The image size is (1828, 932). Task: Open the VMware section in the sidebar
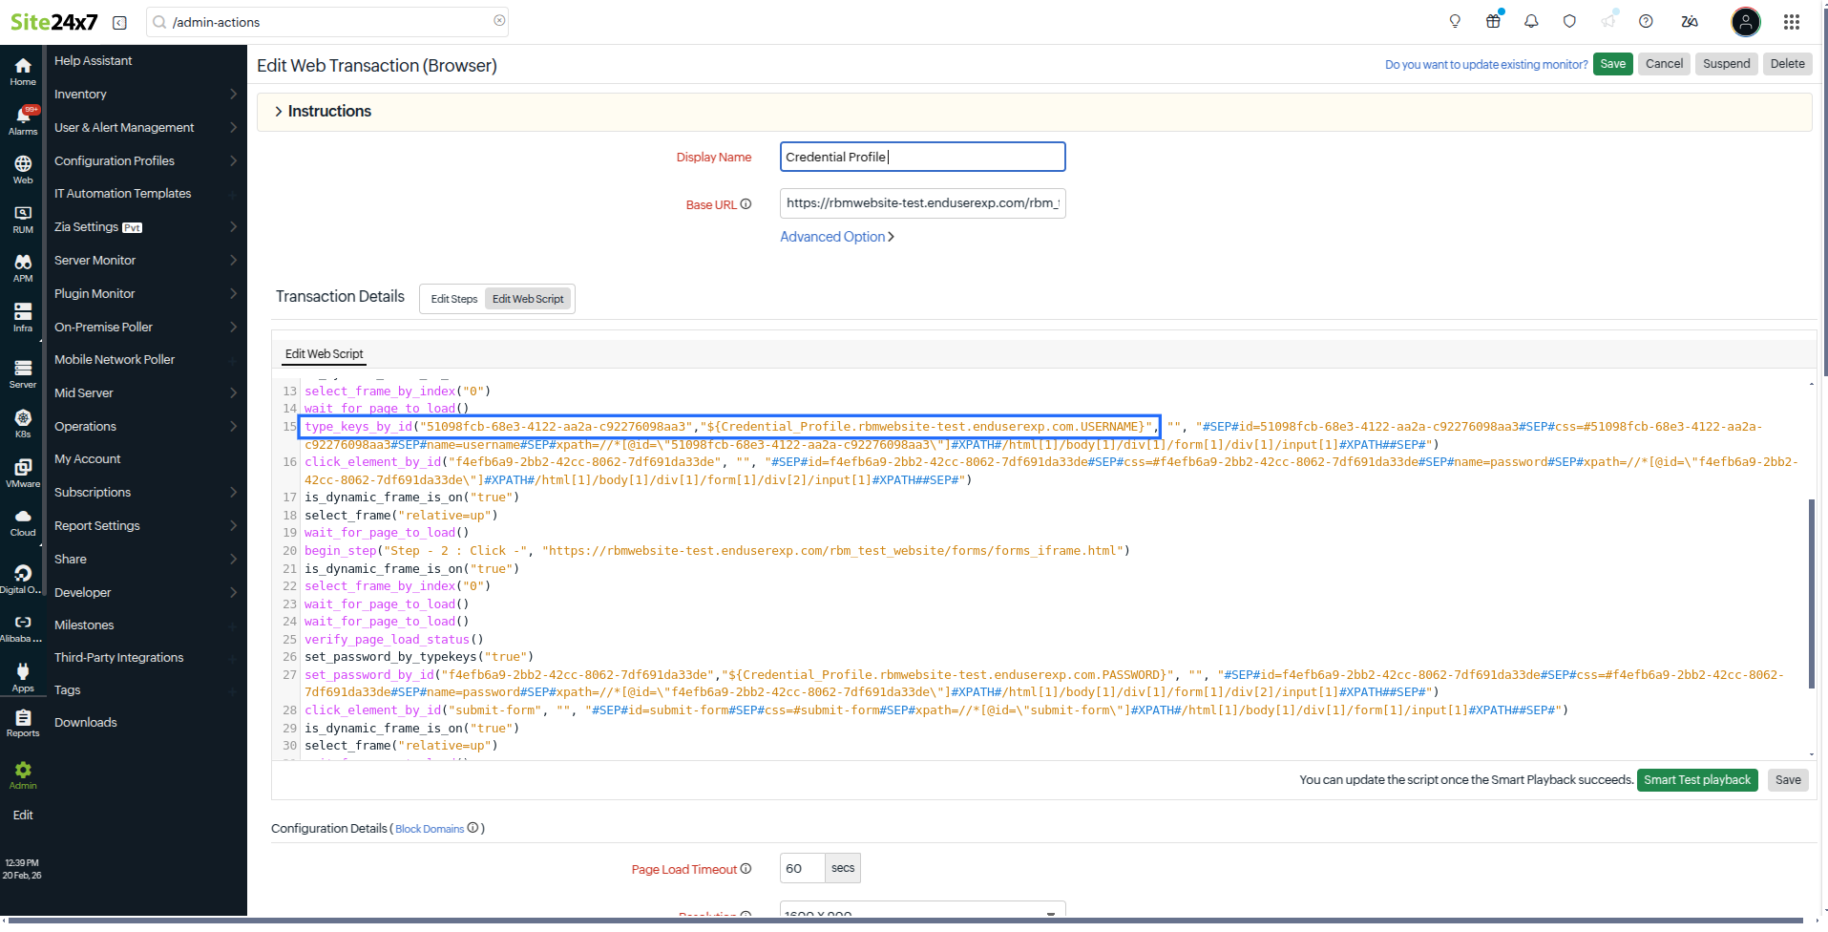(22, 470)
